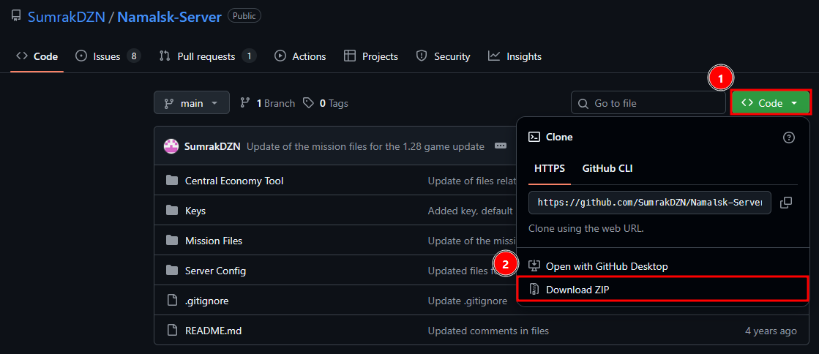Click the folder icon beside Mission Files
819x354 pixels.
[172, 241]
